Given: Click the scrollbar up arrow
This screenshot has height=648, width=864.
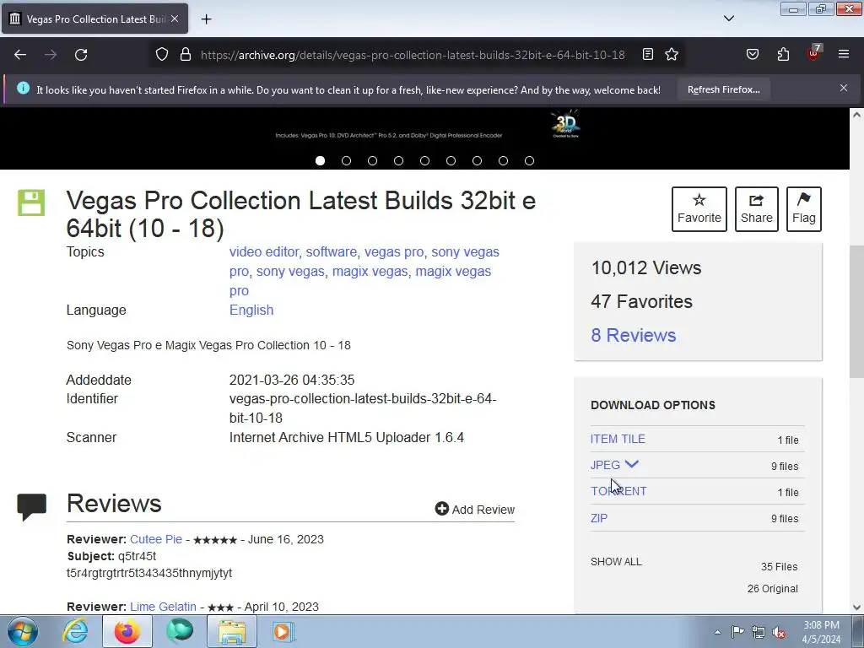Looking at the screenshot, I should point(856,115).
